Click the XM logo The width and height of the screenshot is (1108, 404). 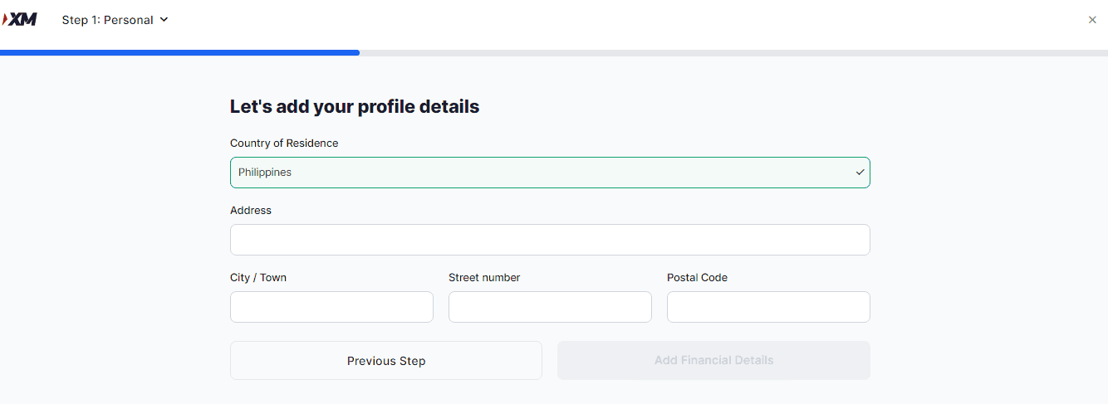(20, 19)
